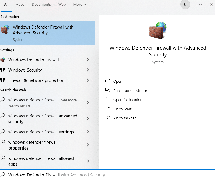
Task: Open the three-dots options menu
Action: [200, 4]
